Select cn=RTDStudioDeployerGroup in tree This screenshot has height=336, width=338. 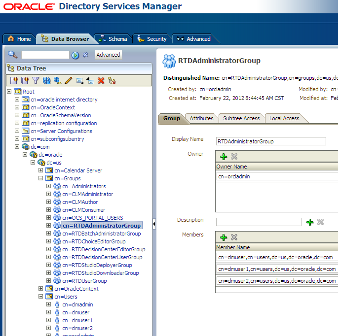pos(97,265)
